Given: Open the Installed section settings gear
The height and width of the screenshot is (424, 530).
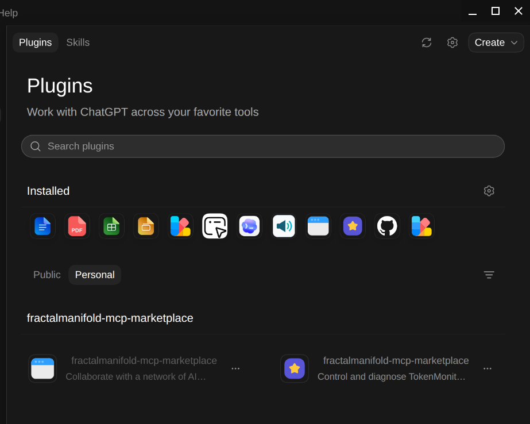Looking at the screenshot, I should [489, 191].
